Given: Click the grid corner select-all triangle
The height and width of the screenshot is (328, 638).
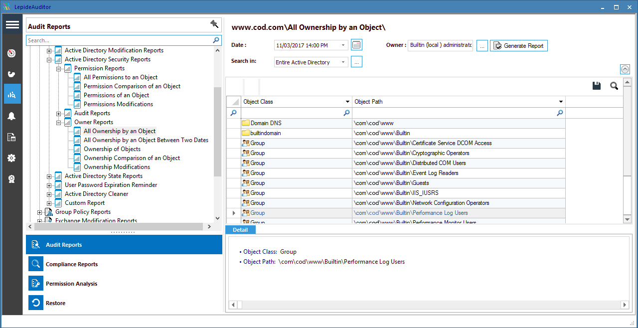Looking at the screenshot, I should click(x=235, y=102).
